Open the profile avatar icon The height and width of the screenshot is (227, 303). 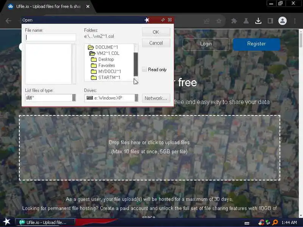click(x=282, y=21)
